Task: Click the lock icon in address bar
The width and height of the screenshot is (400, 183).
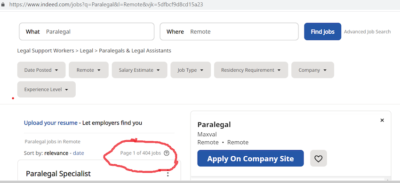Action: tap(3, 5)
